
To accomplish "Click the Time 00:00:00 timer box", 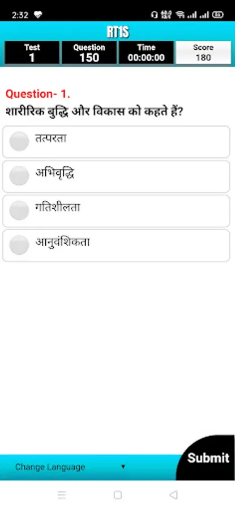I will (x=146, y=53).
